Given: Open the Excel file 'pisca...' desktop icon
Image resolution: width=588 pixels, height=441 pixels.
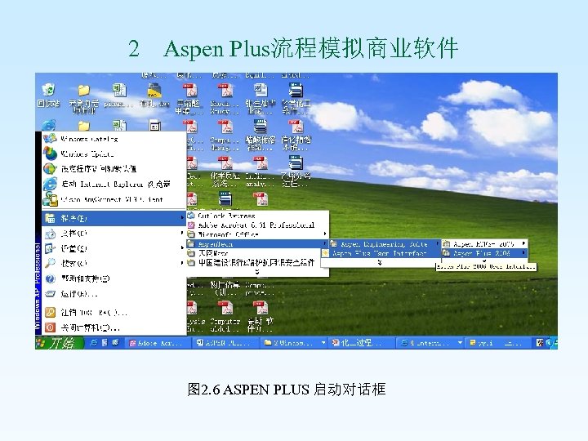Looking at the screenshot, I should 118,96.
